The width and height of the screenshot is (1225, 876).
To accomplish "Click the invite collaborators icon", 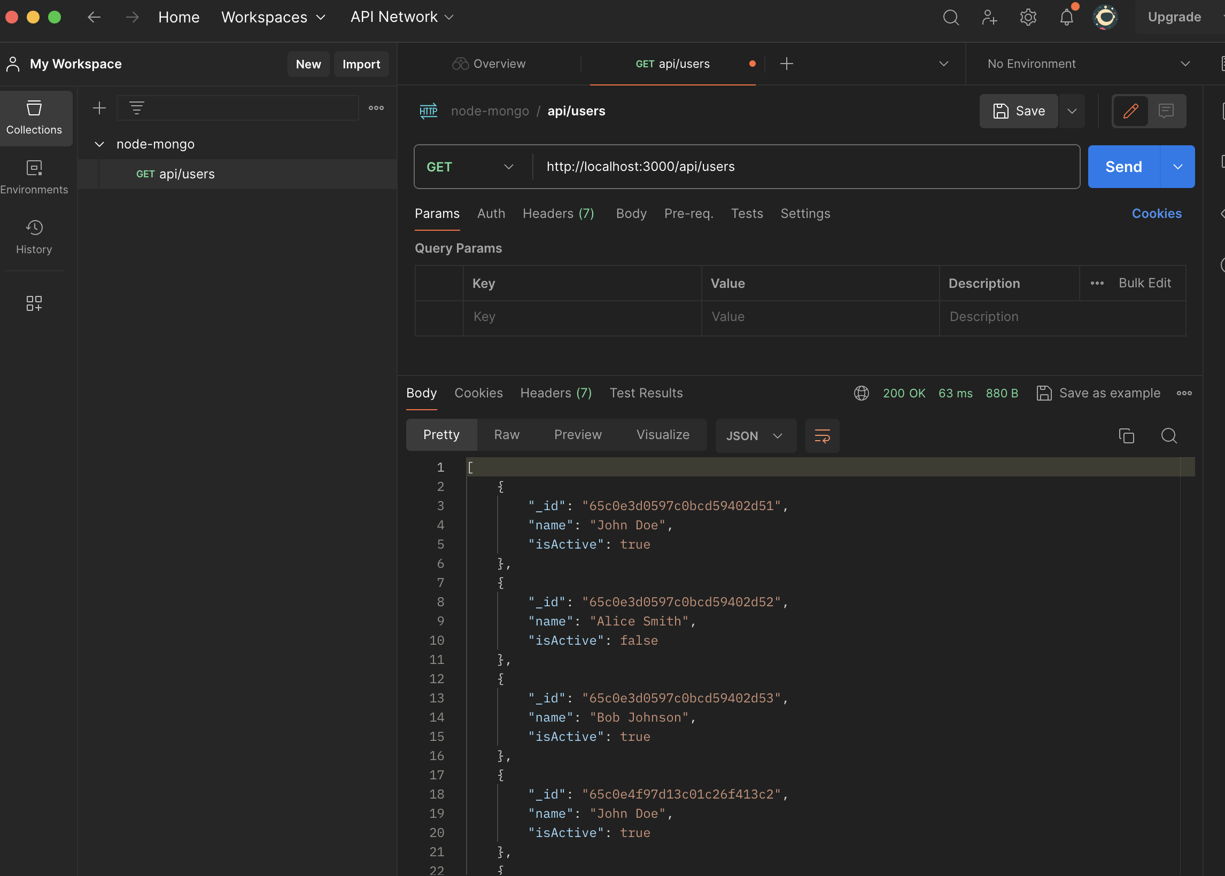I will 989,17.
